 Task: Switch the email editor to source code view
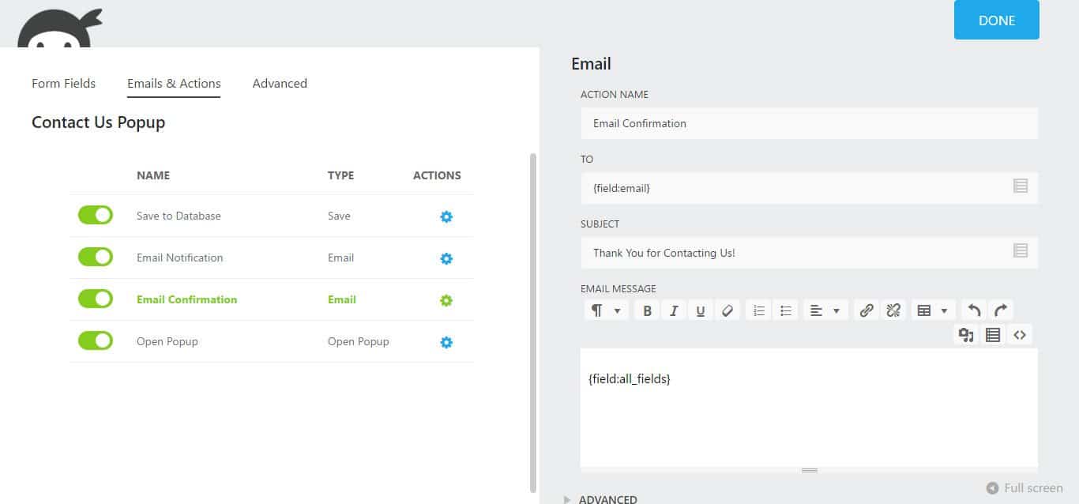point(1020,334)
